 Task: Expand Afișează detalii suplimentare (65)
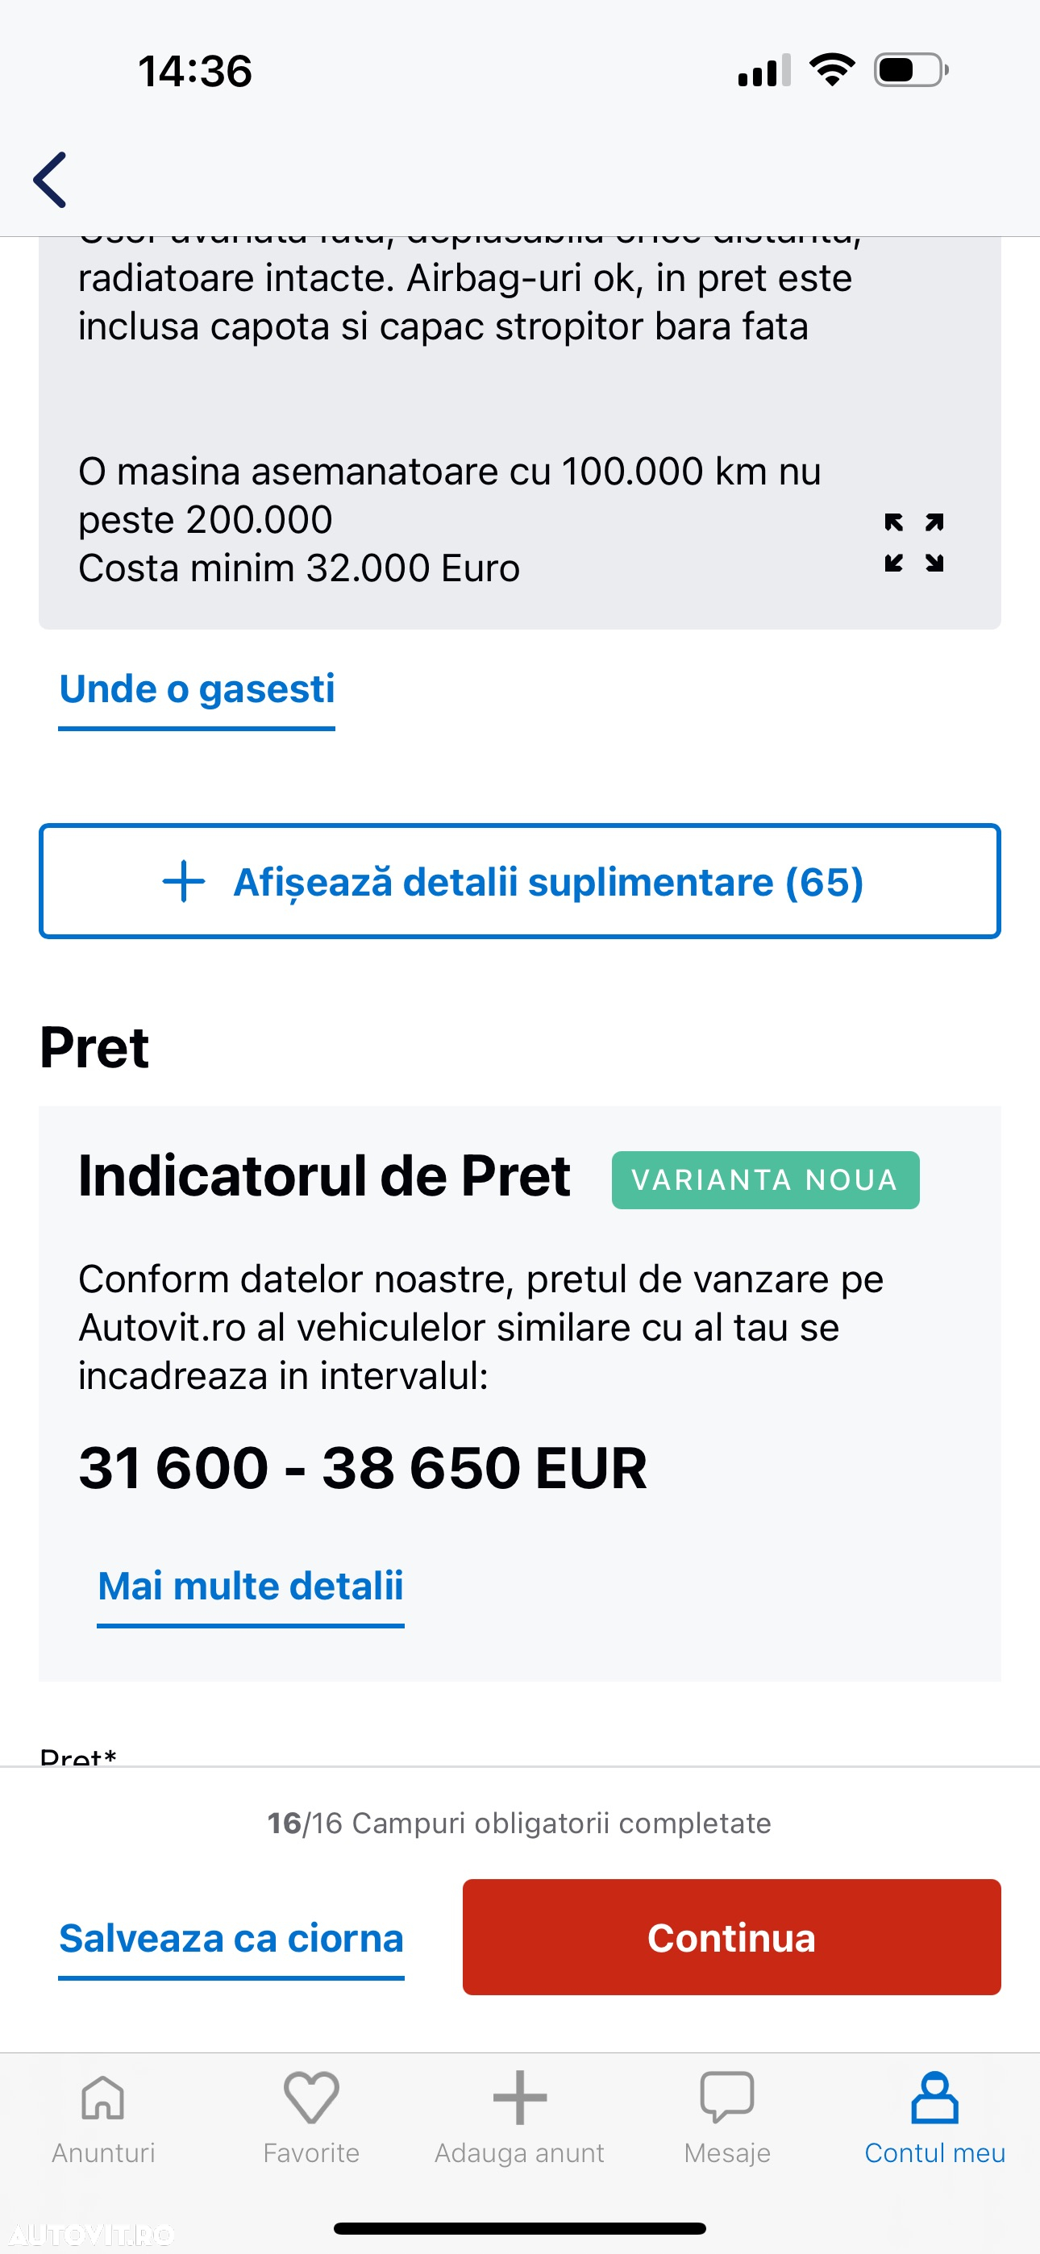point(520,881)
